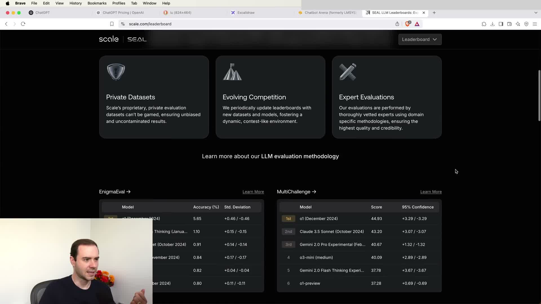Switch to the ChatGPT Pricing tab

[123, 13]
